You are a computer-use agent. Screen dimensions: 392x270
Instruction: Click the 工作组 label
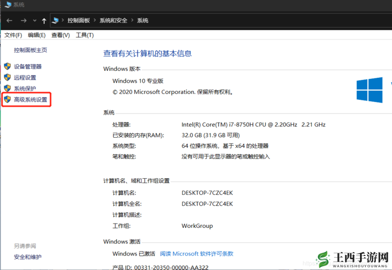[121, 226]
